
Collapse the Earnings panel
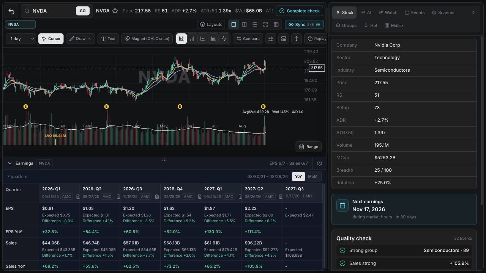10,163
